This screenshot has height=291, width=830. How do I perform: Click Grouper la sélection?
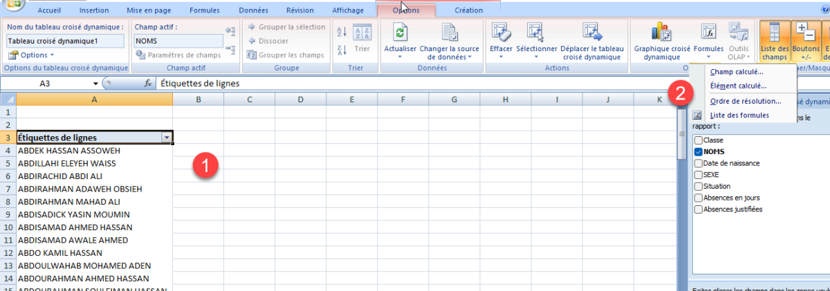285,27
